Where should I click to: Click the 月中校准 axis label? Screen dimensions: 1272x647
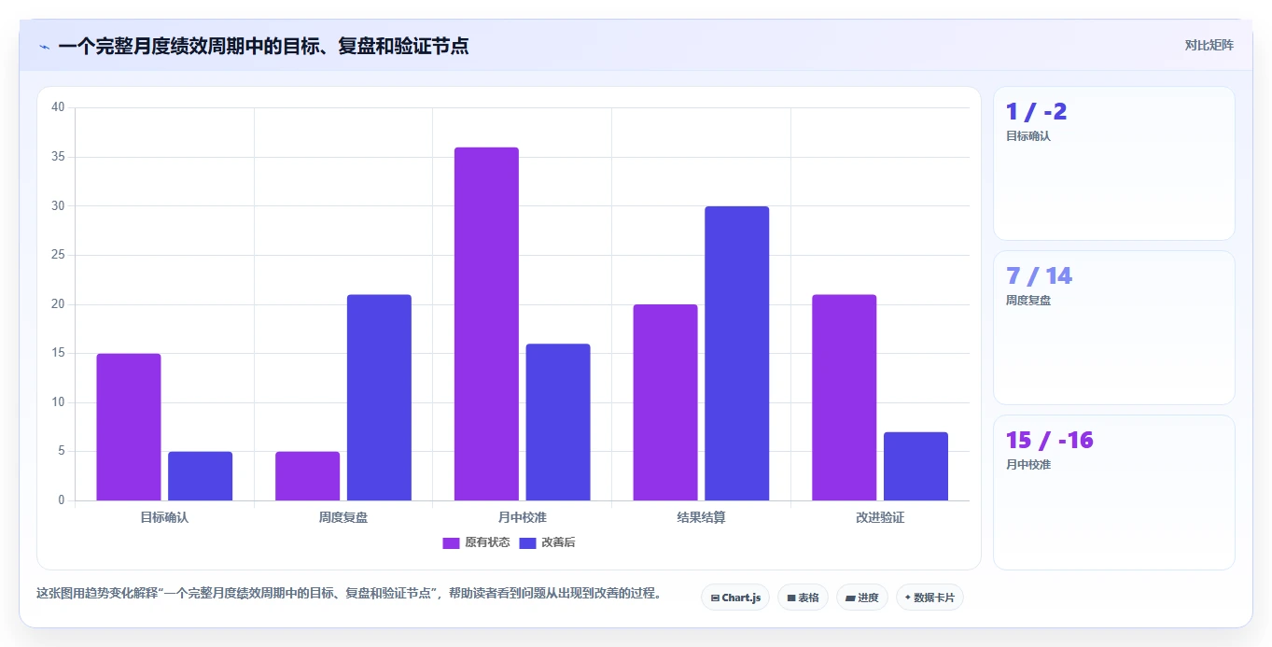tap(523, 517)
